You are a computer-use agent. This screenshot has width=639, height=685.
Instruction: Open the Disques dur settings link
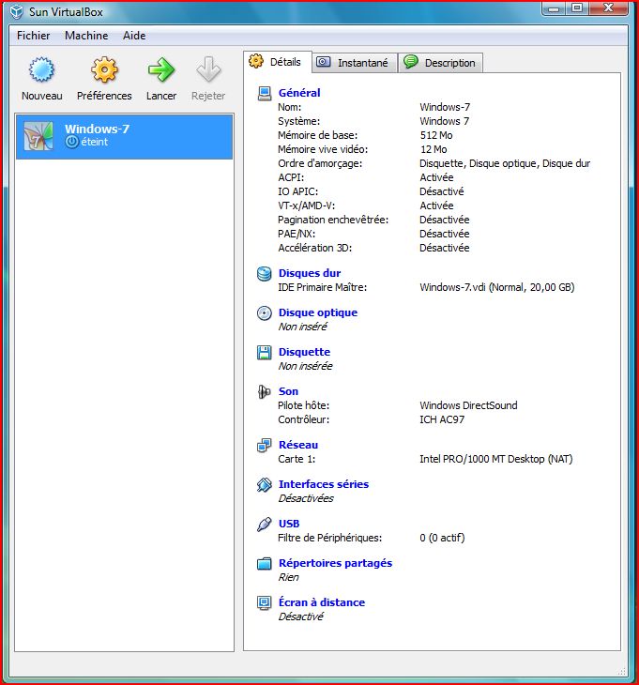[310, 273]
